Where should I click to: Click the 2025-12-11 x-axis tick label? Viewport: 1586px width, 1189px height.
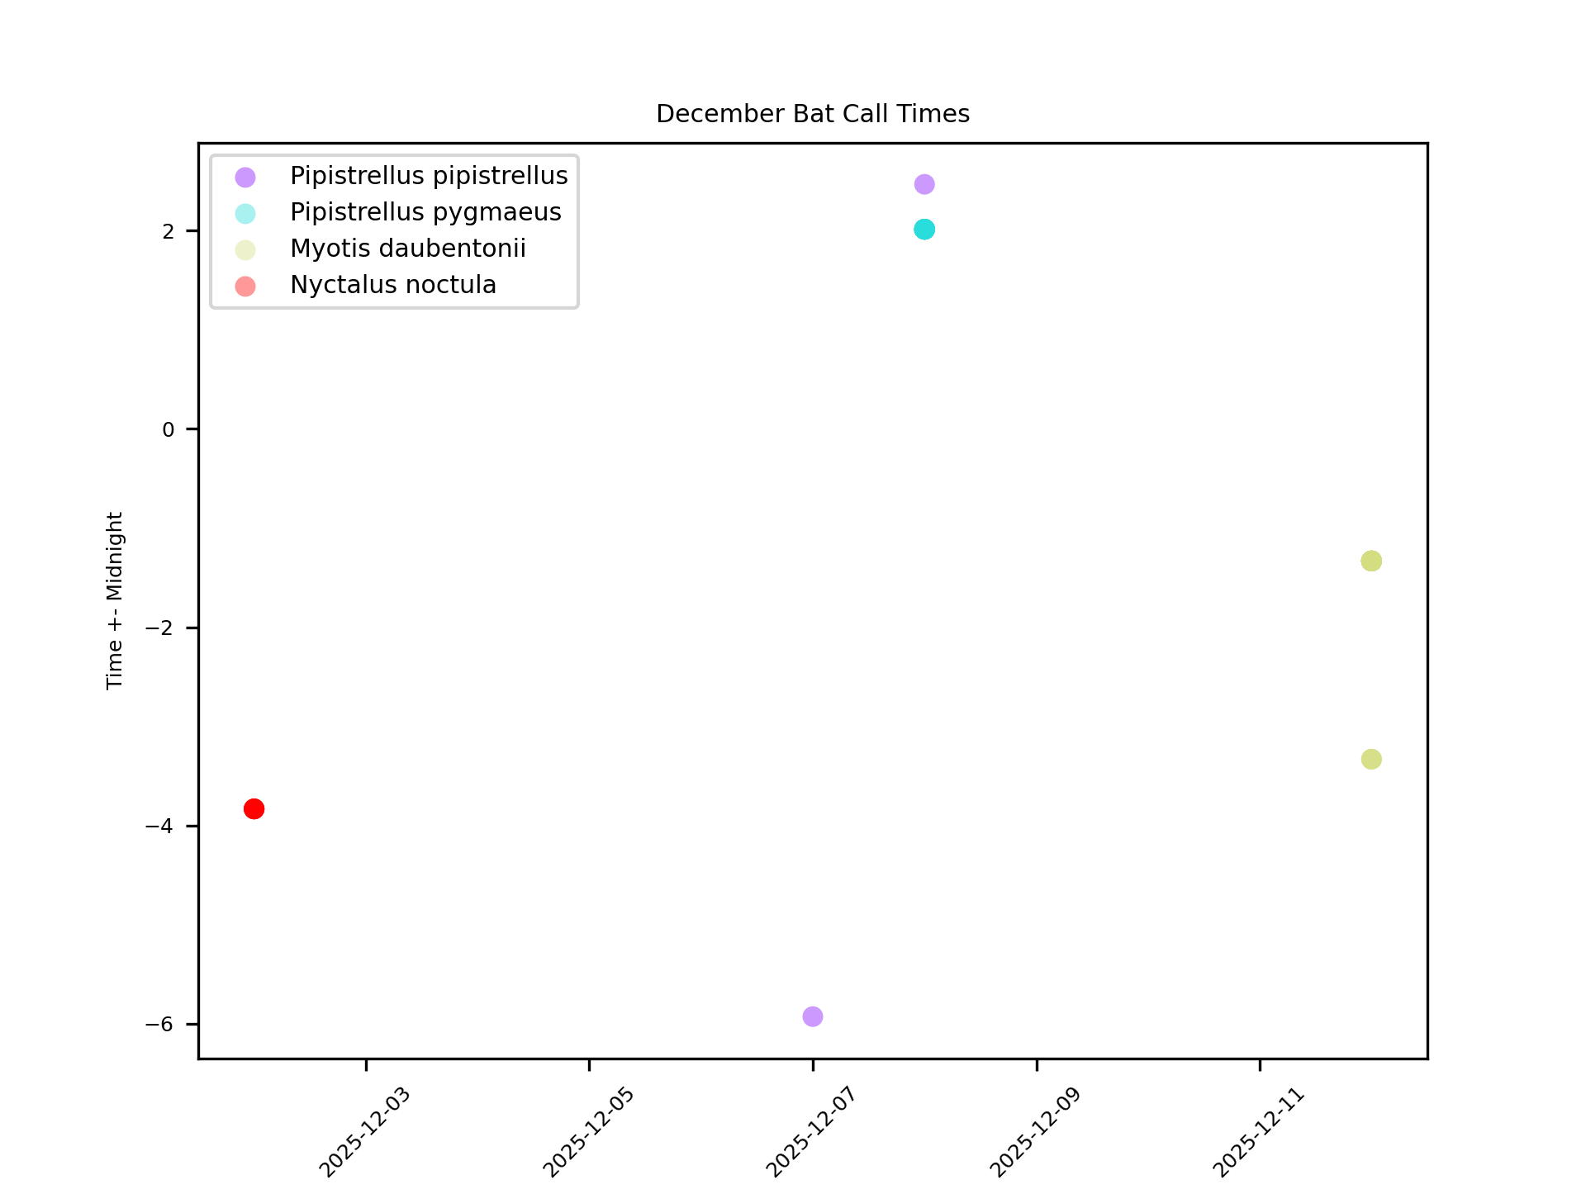1258,1133
